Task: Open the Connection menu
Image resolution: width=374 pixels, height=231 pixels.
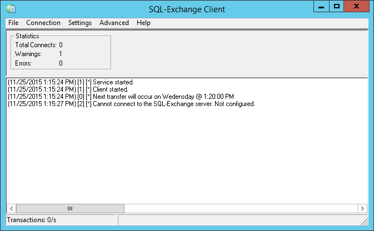Action: pyautogui.click(x=43, y=23)
